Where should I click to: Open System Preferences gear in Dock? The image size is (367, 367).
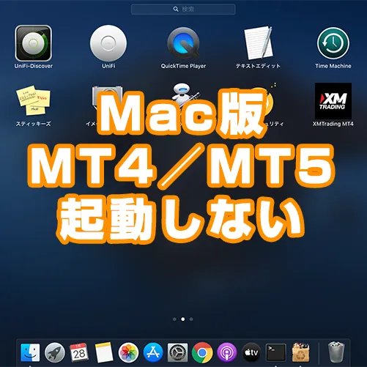(177, 352)
